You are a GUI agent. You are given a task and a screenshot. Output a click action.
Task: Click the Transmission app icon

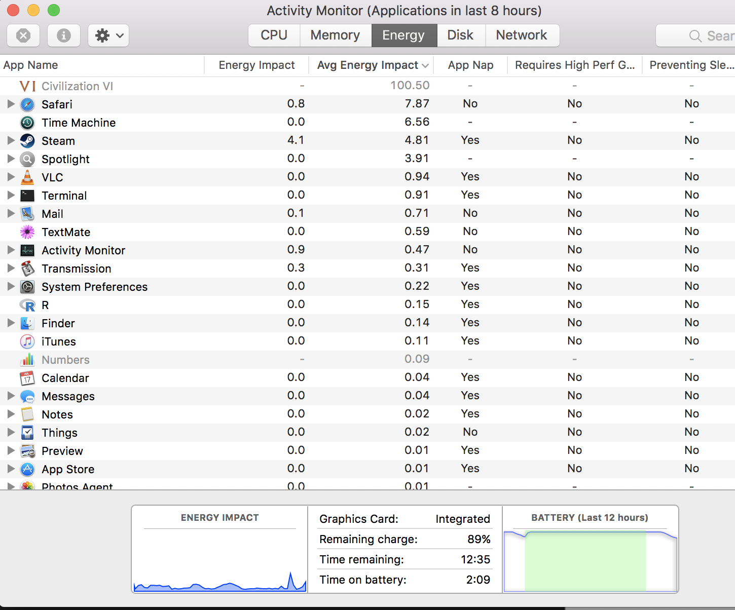pos(27,269)
